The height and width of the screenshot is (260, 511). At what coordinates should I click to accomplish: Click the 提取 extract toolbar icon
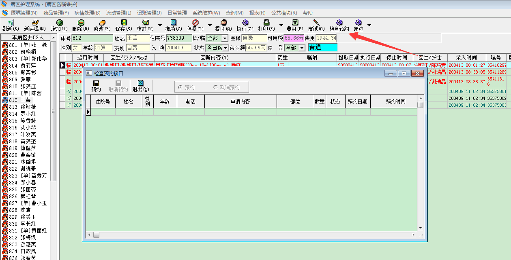[x=223, y=23]
